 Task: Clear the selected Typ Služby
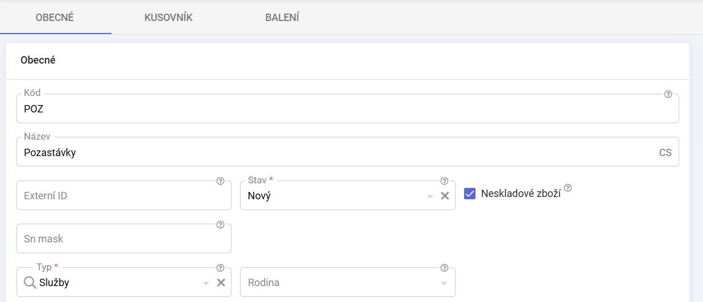[221, 283]
